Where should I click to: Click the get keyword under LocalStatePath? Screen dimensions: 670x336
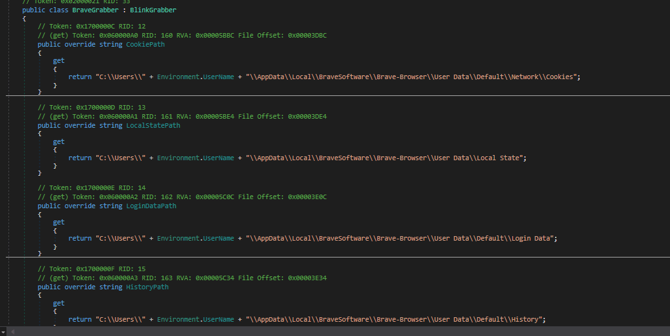[x=58, y=142]
